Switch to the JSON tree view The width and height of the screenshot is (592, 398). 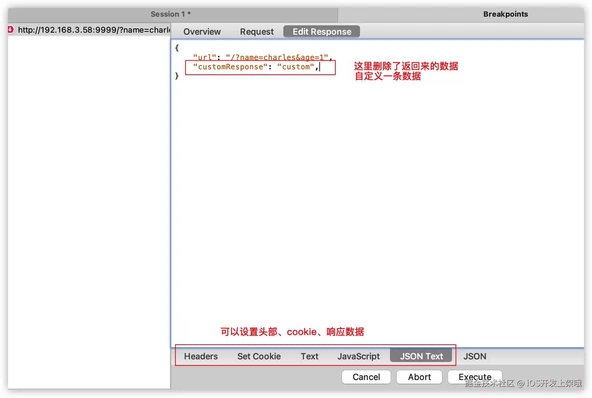click(474, 356)
